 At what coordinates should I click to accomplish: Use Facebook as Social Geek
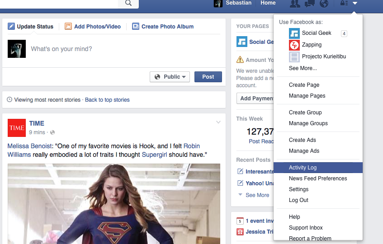317,33
